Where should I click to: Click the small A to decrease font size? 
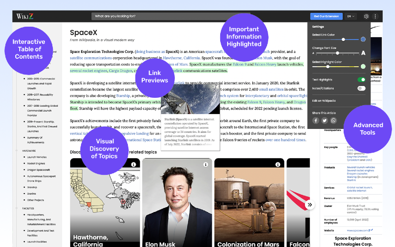point(313,53)
